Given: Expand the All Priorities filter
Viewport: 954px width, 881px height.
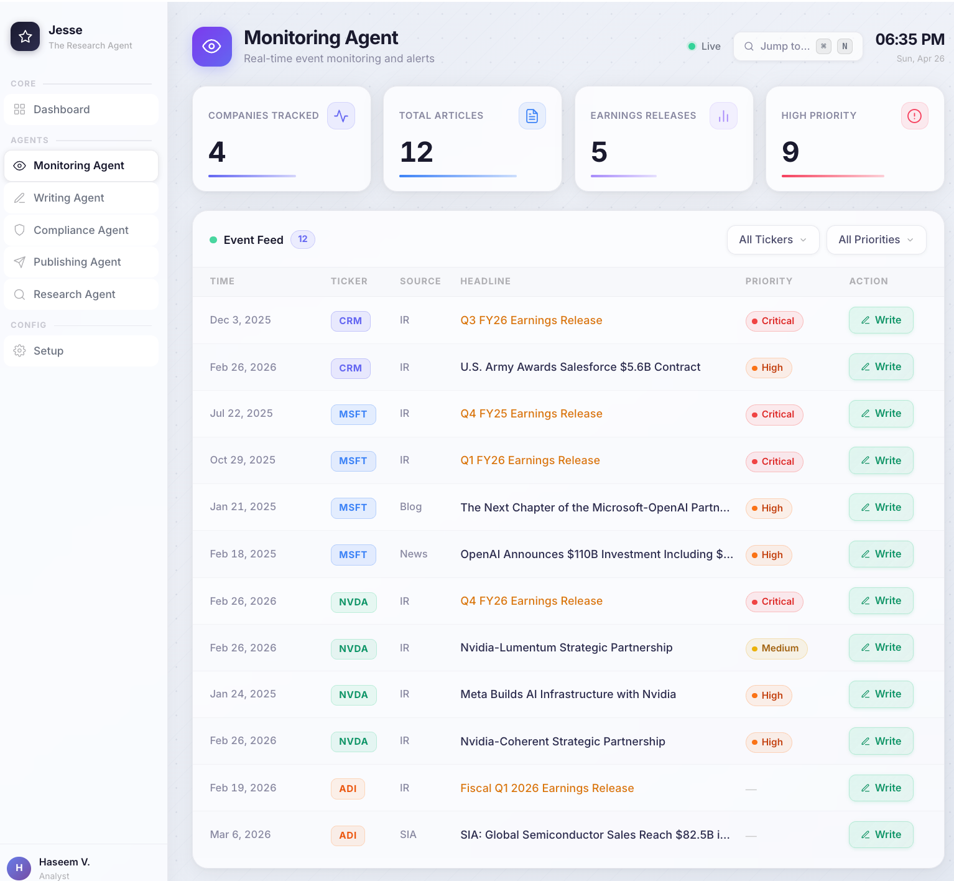Looking at the screenshot, I should point(876,240).
